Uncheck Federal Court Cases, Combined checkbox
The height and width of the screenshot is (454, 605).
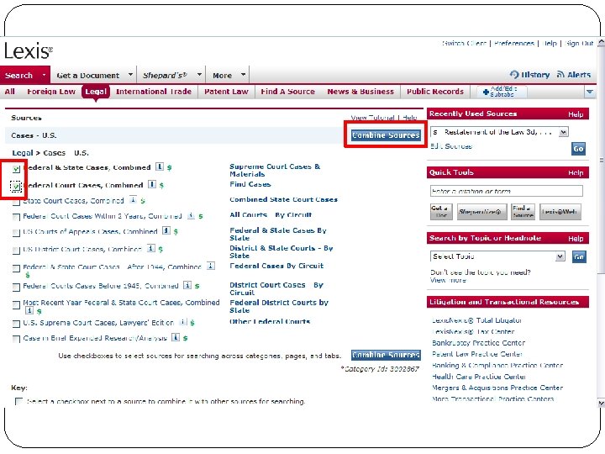[16, 187]
